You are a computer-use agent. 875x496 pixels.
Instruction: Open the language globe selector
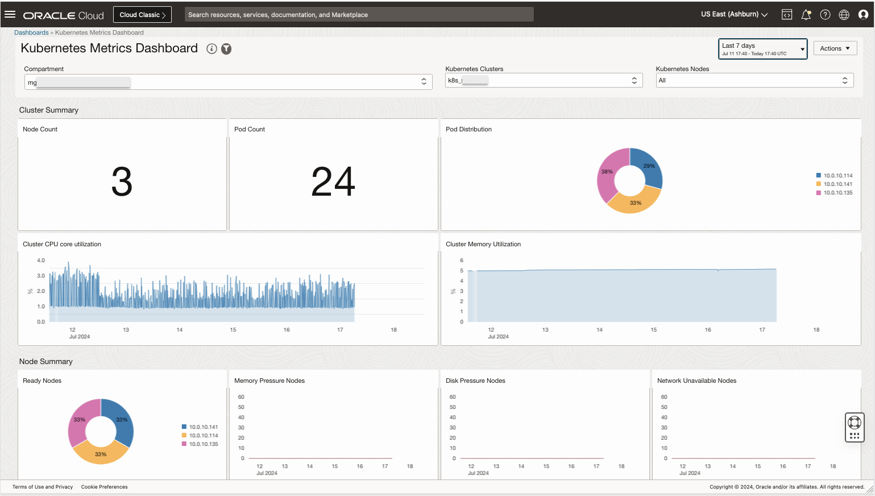point(844,14)
